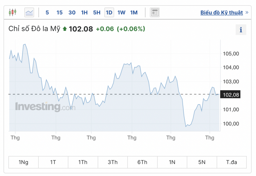Screen dimensions: 256x176
Task: Click the green up arrow indicator
Action: (65, 29)
